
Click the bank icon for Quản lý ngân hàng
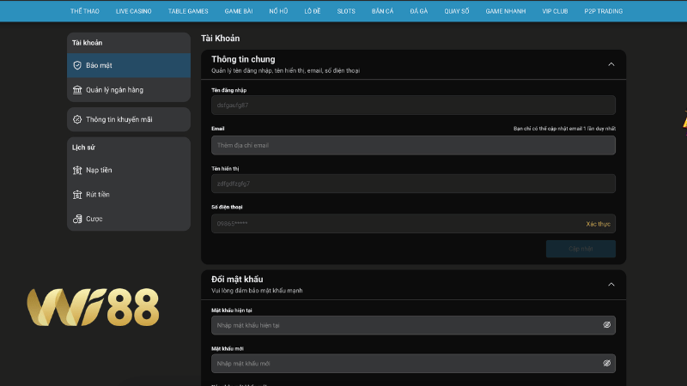(x=77, y=89)
